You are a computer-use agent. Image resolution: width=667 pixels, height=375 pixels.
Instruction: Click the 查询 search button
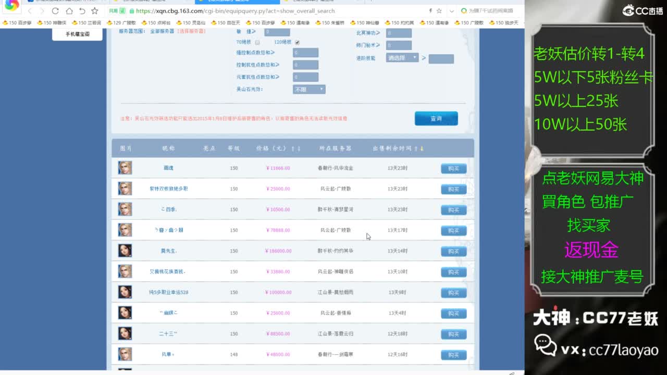(436, 118)
